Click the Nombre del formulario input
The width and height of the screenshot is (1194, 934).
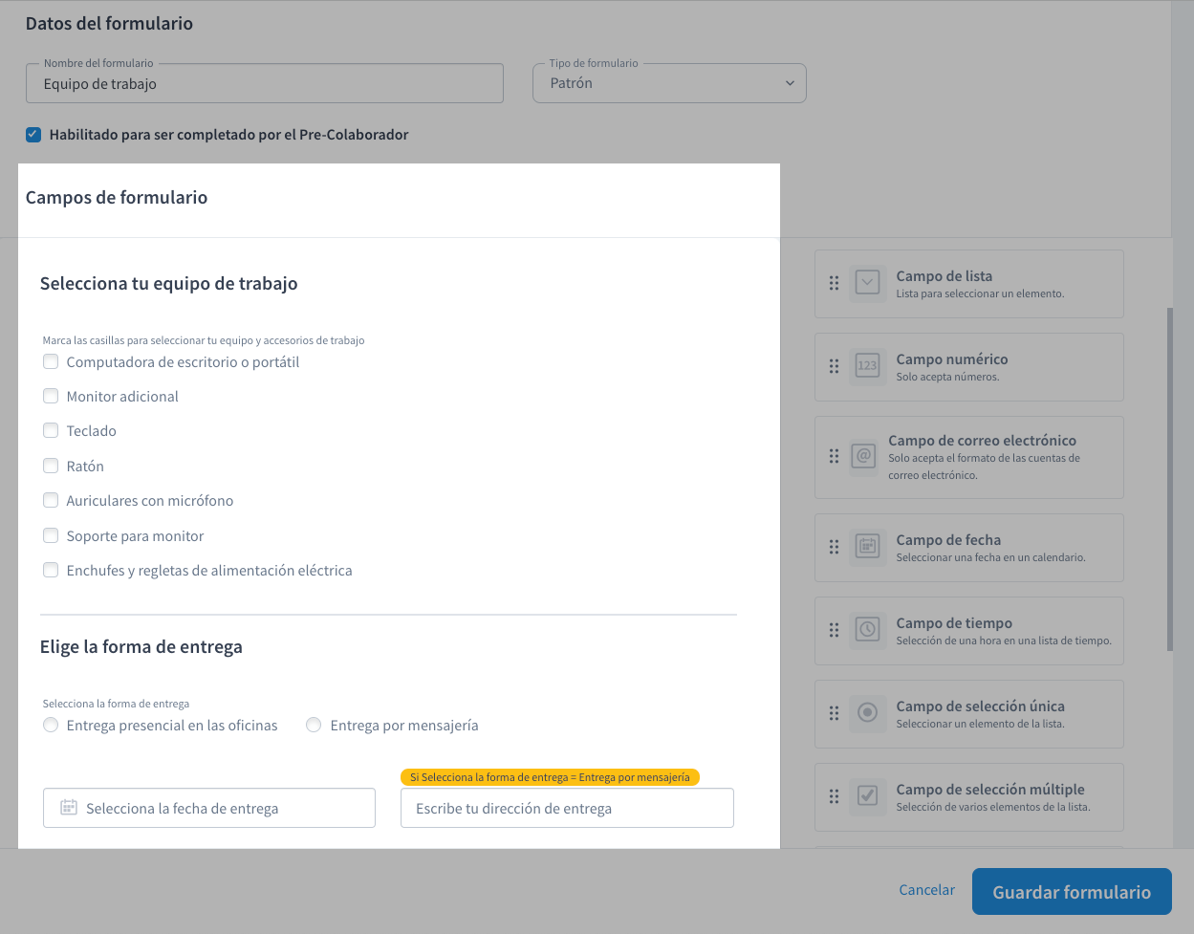265,84
